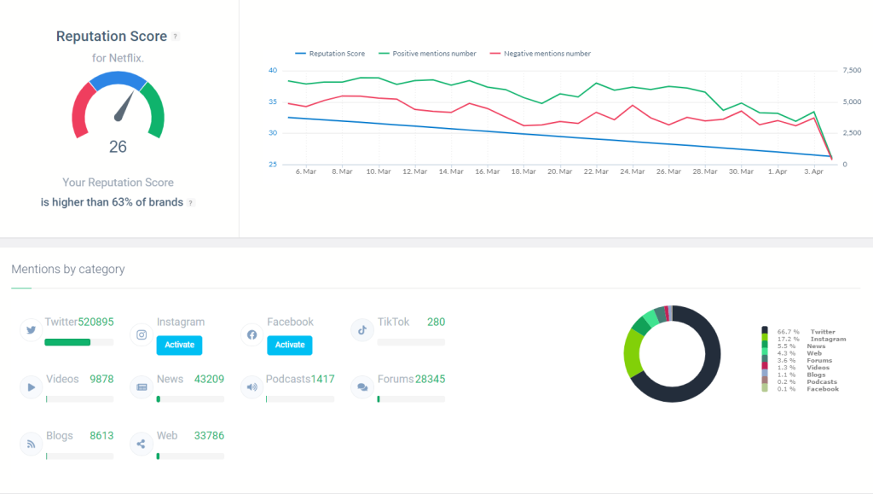Activate Facebook mentions tracking

tap(290, 345)
